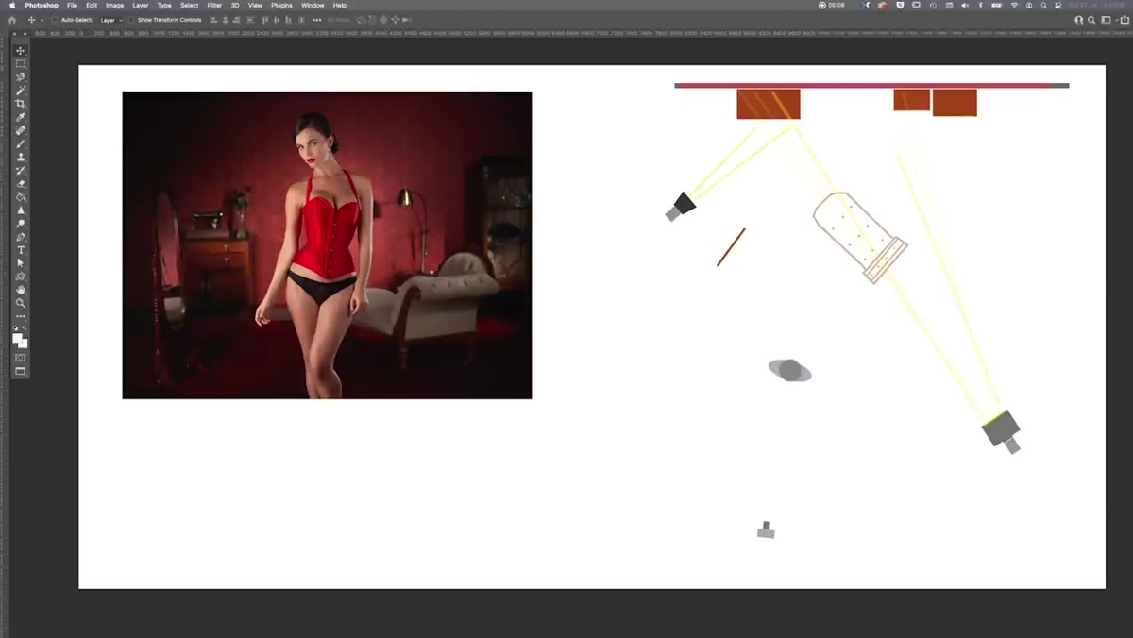Viewport: 1133px width, 638px height.
Task: Select the Brush tool
Action: [x=20, y=143]
